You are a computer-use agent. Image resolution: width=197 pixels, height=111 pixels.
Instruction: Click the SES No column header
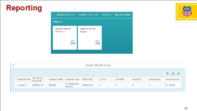click(x=102, y=79)
